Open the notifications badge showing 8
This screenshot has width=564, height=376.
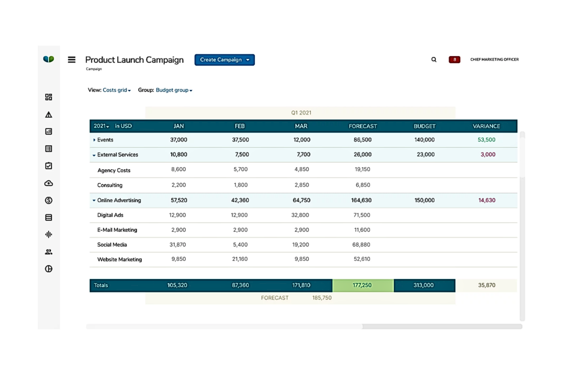tap(454, 59)
